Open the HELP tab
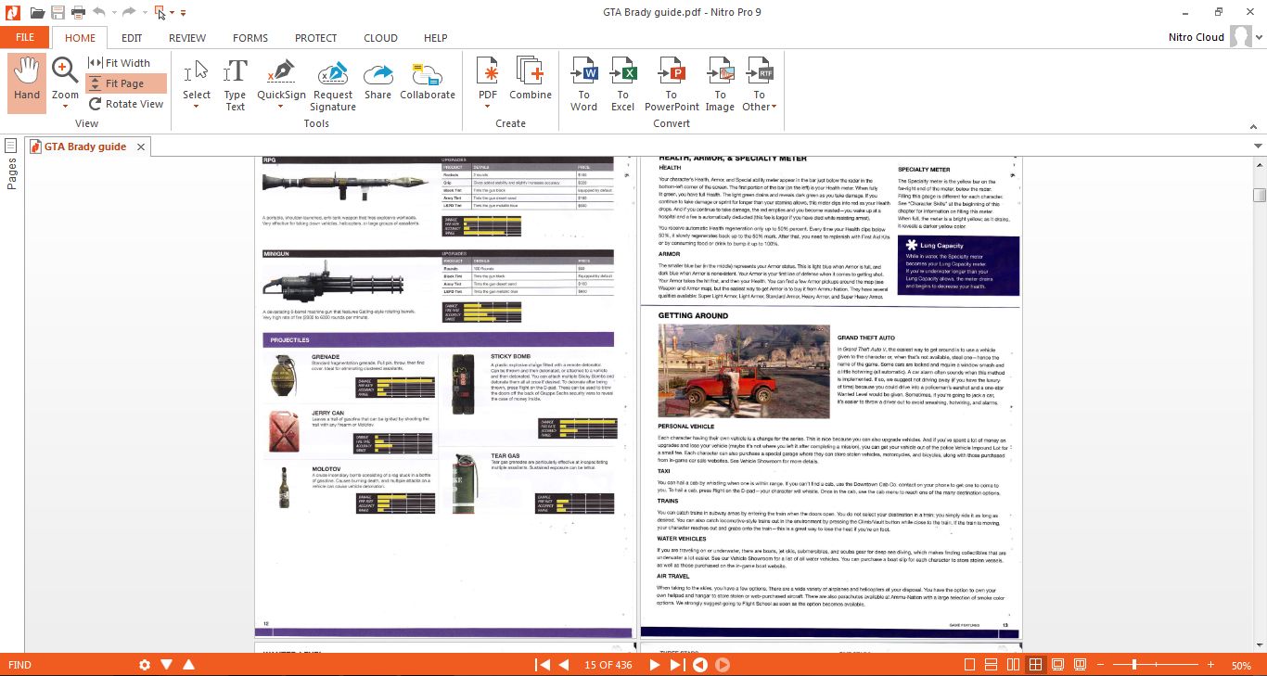The image size is (1267, 676). point(435,38)
